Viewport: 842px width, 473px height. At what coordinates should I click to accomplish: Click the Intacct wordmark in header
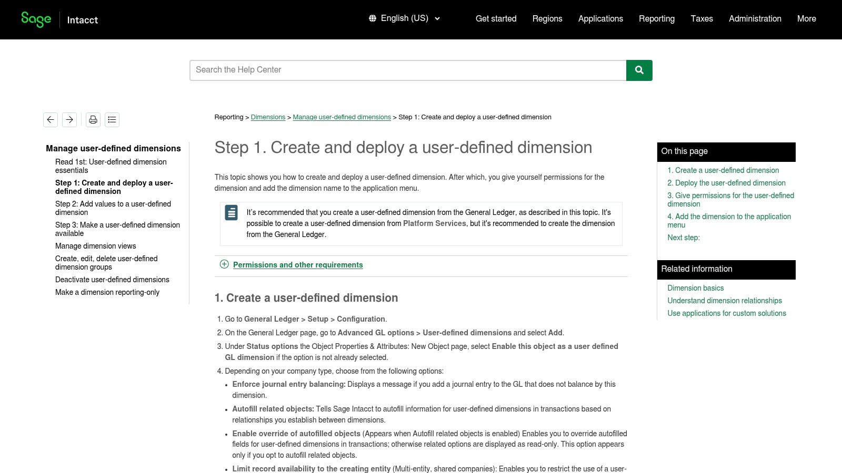click(x=83, y=20)
